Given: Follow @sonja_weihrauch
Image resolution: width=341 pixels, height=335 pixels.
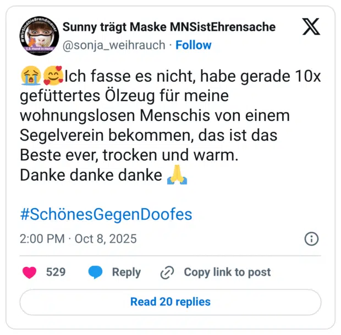Looking at the screenshot, I should click(194, 45).
